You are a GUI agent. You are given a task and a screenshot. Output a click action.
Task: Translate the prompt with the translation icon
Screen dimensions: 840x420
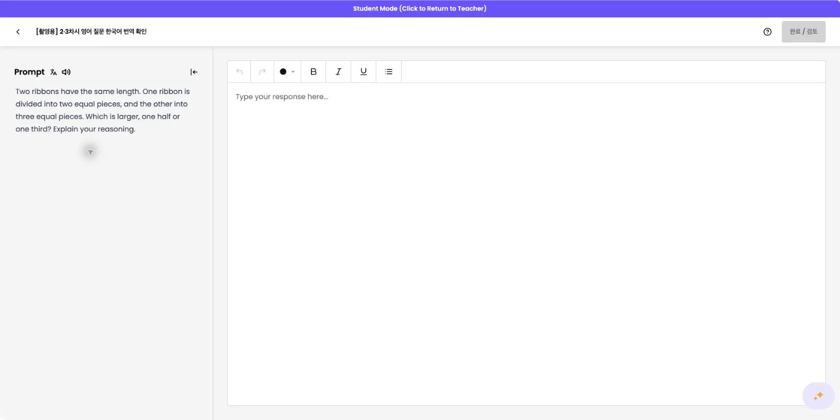click(54, 72)
